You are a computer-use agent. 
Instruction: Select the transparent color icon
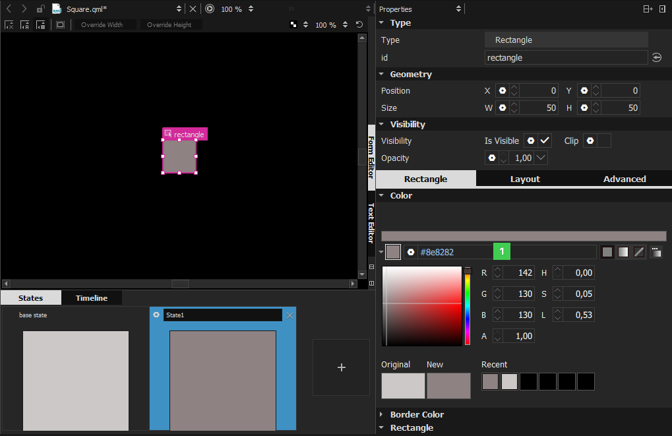tap(639, 252)
